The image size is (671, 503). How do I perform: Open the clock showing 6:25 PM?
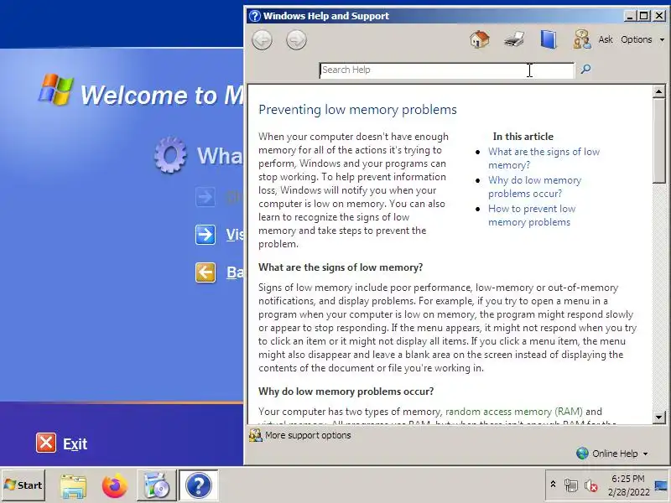click(628, 485)
